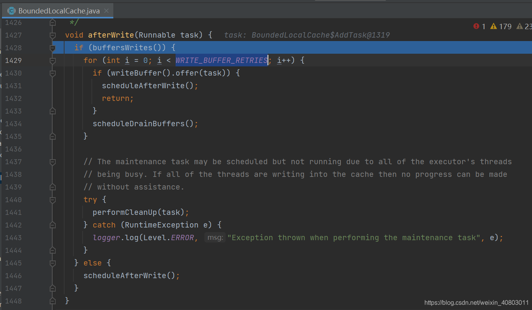This screenshot has width=532, height=310.
Task: Click the 'Exception thrown when performing' string literal
Action: tap(354, 238)
